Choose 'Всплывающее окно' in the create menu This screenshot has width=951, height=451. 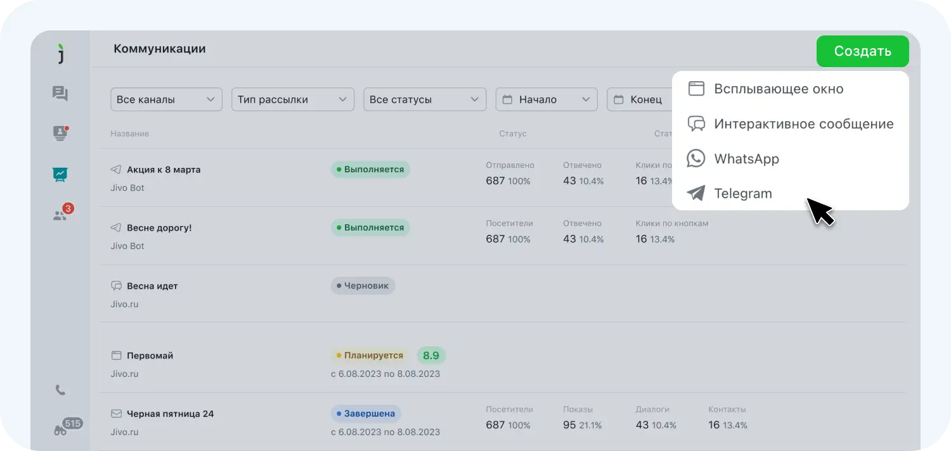click(x=779, y=89)
